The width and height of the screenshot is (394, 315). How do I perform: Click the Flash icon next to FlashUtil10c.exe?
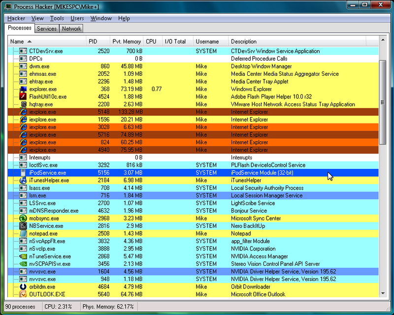pos(22,96)
